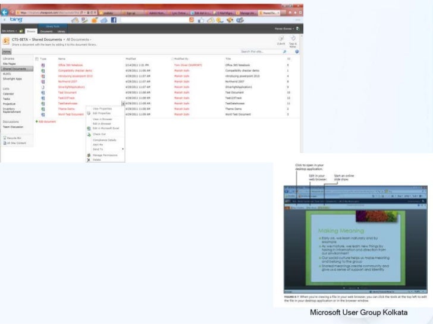This screenshot has height=324, width=433.
Task: Click the Excel icon for Compatibility checker demo
Action: click(x=43, y=71)
